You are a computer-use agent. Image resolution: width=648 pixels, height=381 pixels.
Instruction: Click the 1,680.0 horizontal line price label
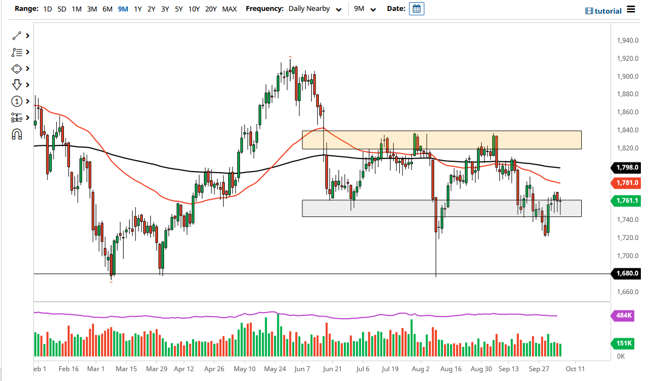point(626,273)
